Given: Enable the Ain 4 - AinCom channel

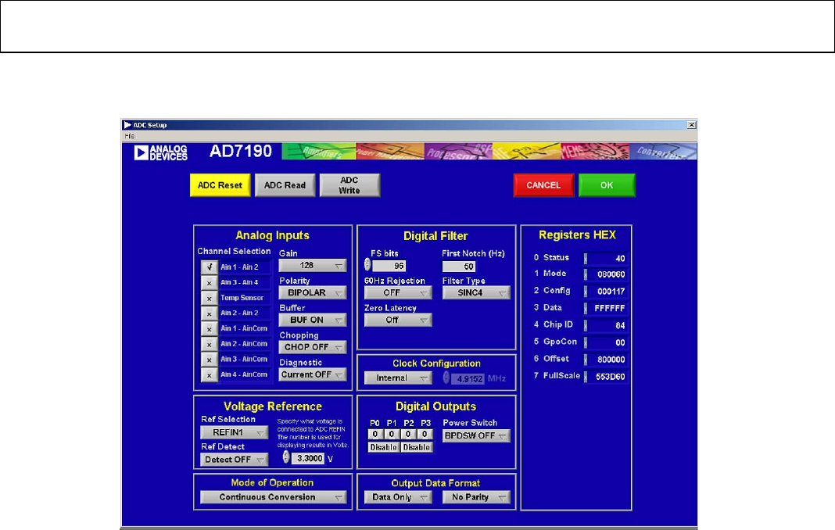Looking at the screenshot, I should point(210,375).
